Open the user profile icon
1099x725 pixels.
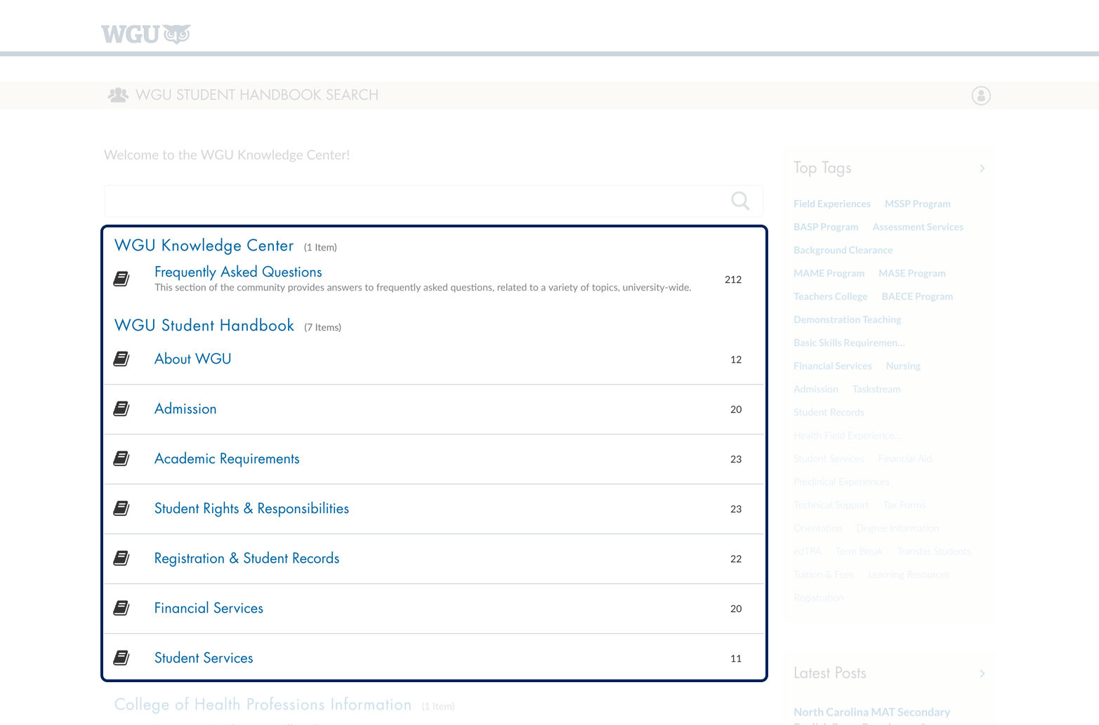click(x=981, y=95)
